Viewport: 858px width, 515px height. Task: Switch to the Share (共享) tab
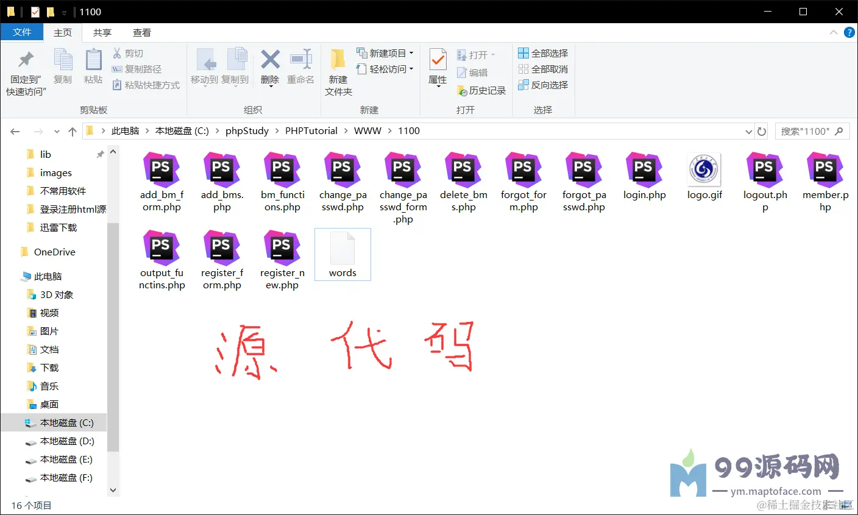(x=102, y=33)
